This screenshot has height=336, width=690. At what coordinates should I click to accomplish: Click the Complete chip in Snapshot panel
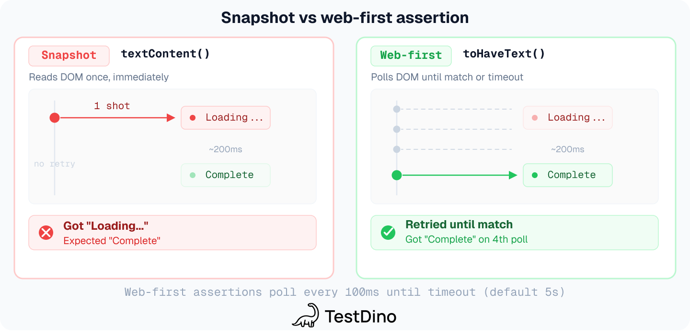[x=226, y=175]
